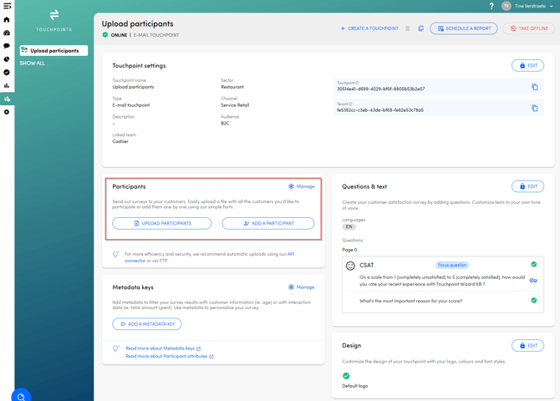Copy the Touchpoint ID to clipboard

(x=534, y=87)
